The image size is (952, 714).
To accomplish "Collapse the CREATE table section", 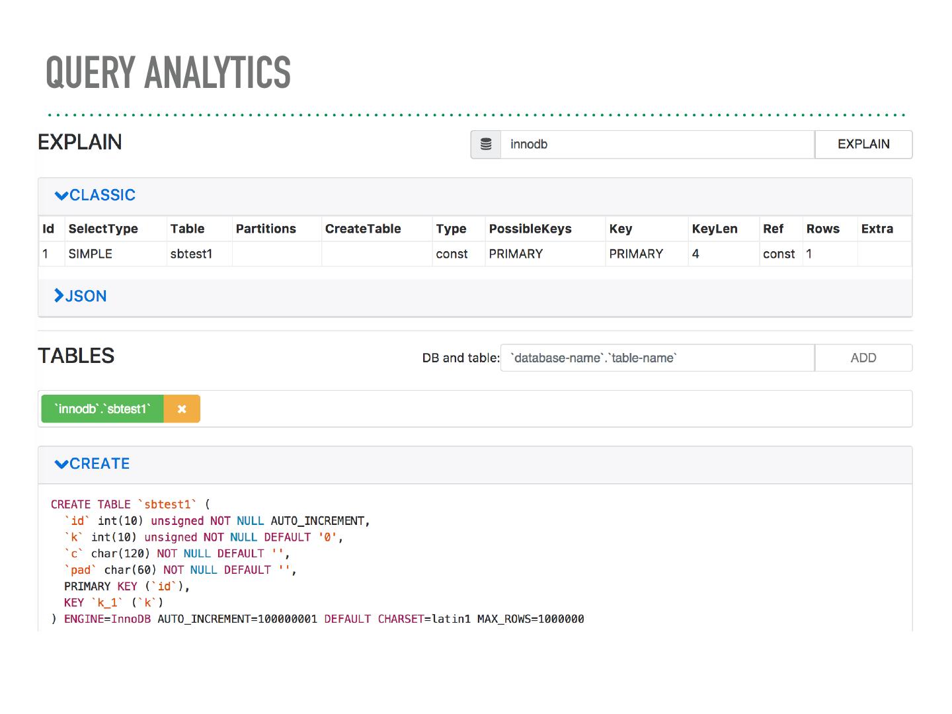I will coord(93,463).
